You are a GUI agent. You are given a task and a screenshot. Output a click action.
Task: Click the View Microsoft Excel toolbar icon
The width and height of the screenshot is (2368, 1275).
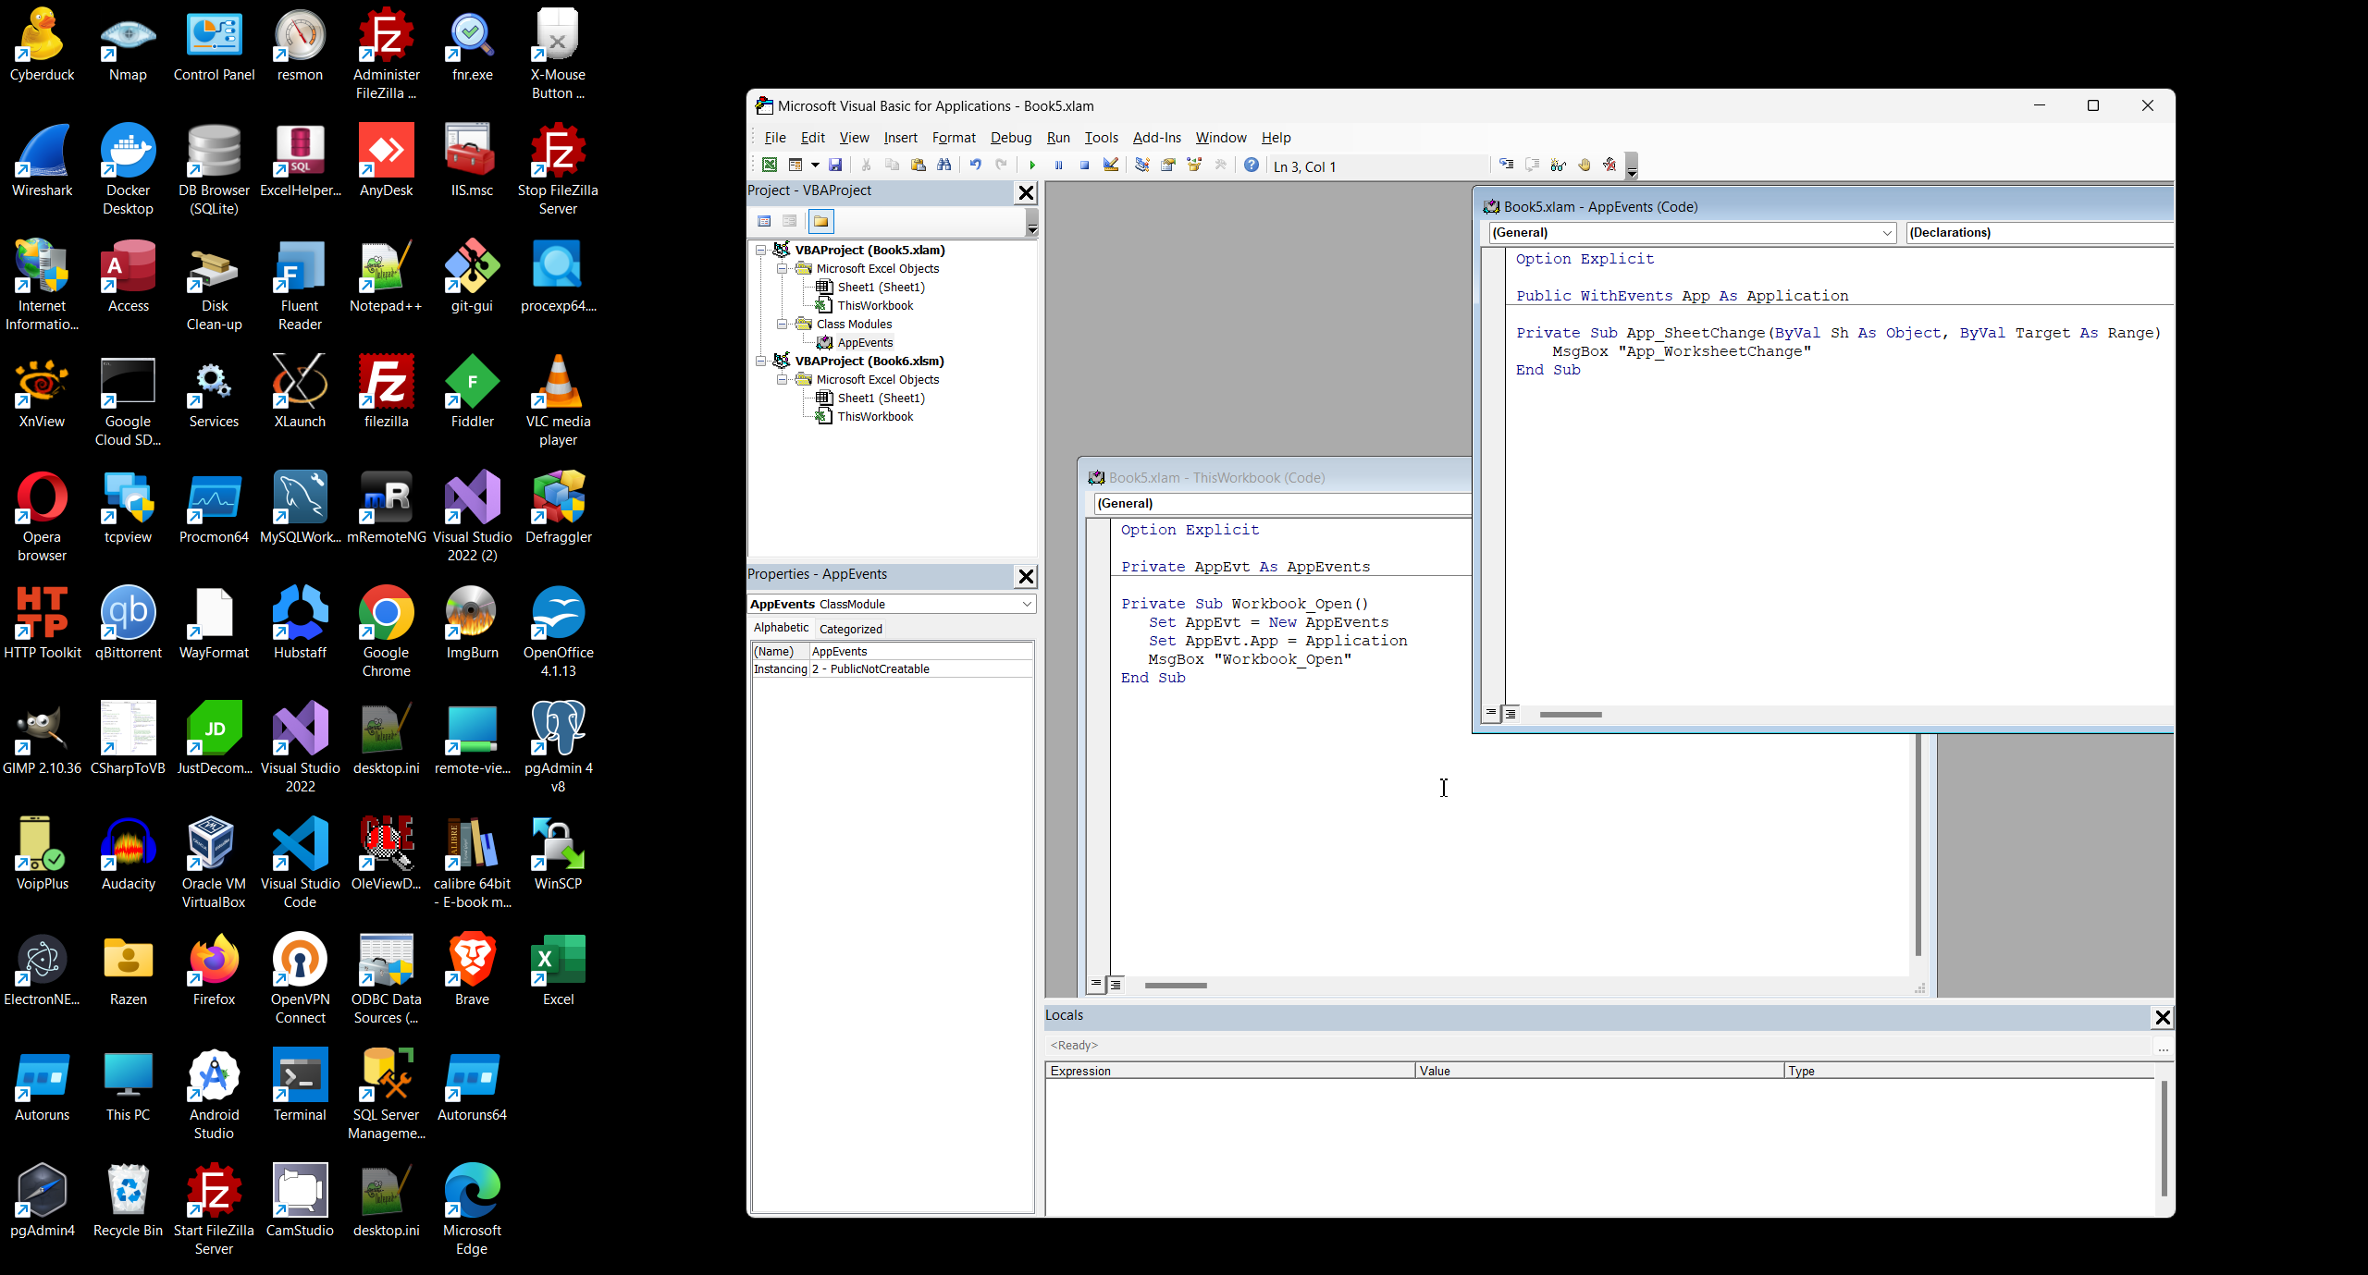click(x=769, y=165)
